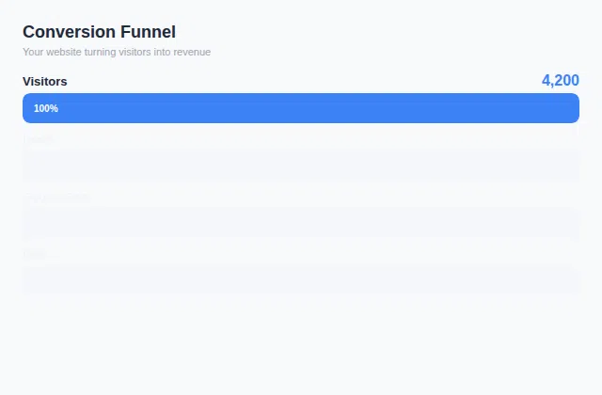602x395 pixels.
Task: Click the faded label below the Visitors bar
Action: [x=38, y=139]
